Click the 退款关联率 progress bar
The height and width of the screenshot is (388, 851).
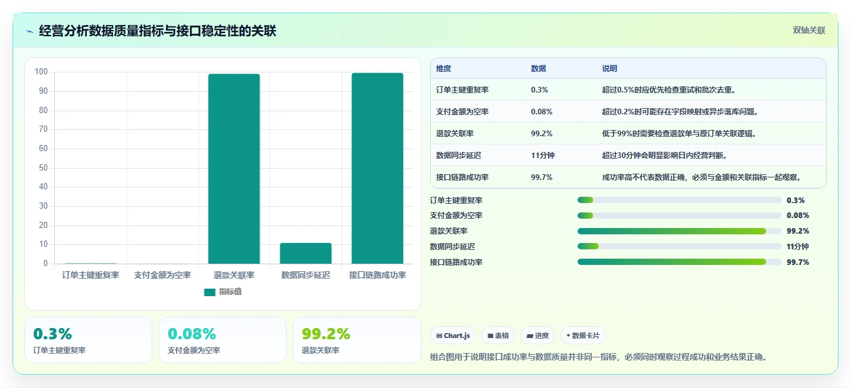pos(679,231)
